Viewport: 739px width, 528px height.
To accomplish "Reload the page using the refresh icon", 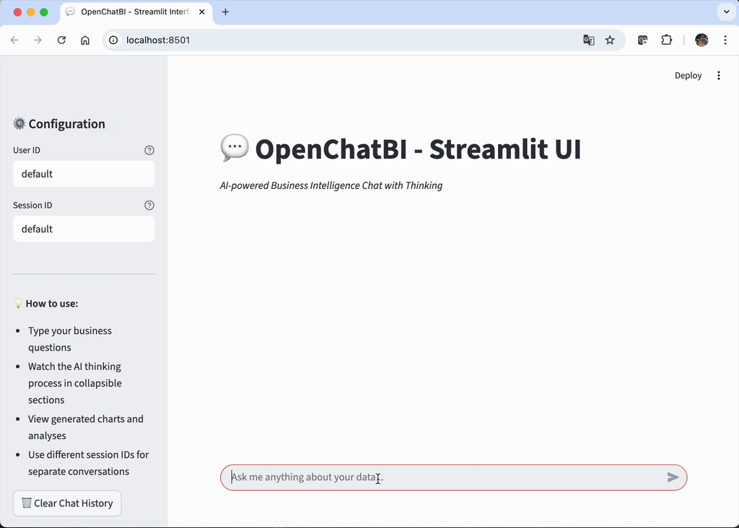I will click(x=61, y=40).
